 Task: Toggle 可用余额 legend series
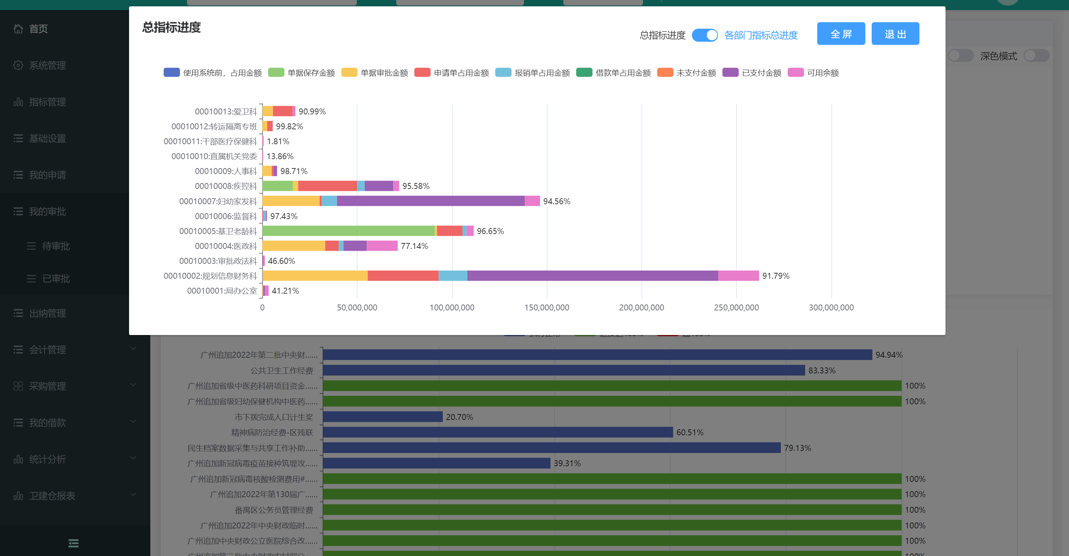(813, 73)
